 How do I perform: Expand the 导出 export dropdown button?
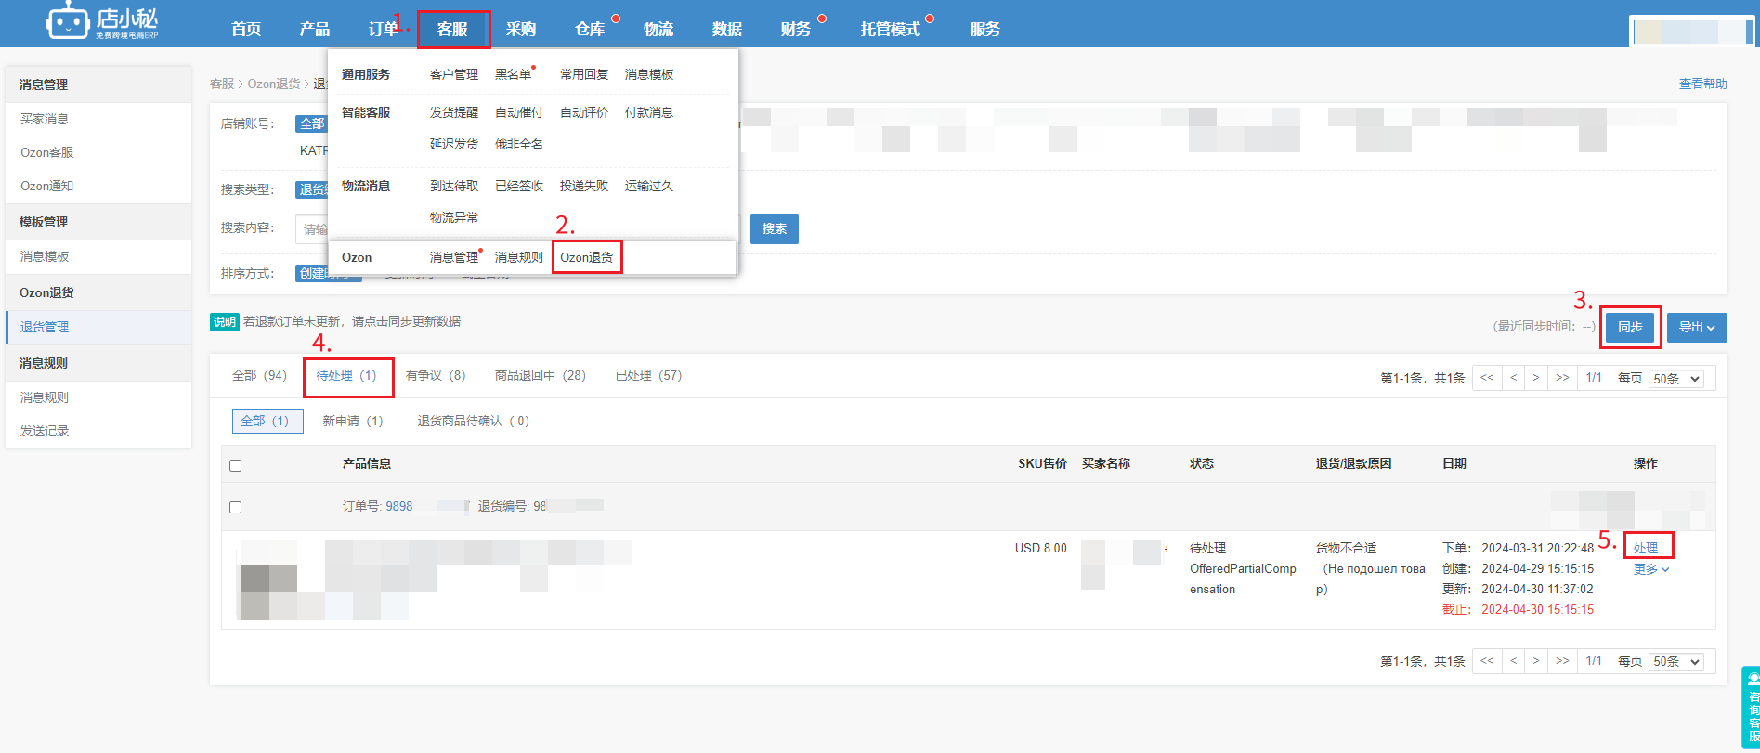(x=1697, y=327)
